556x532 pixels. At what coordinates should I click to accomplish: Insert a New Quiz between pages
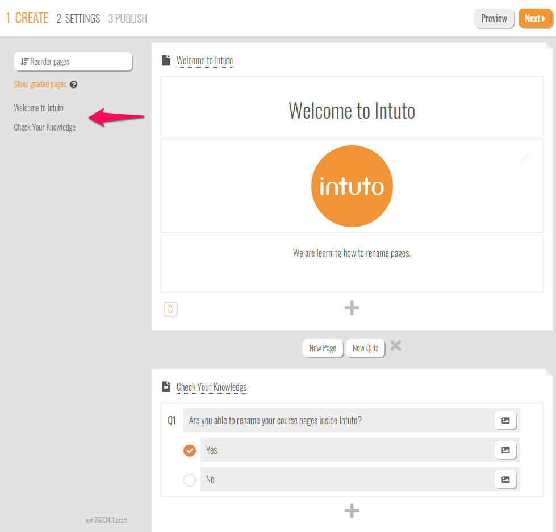click(x=365, y=348)
